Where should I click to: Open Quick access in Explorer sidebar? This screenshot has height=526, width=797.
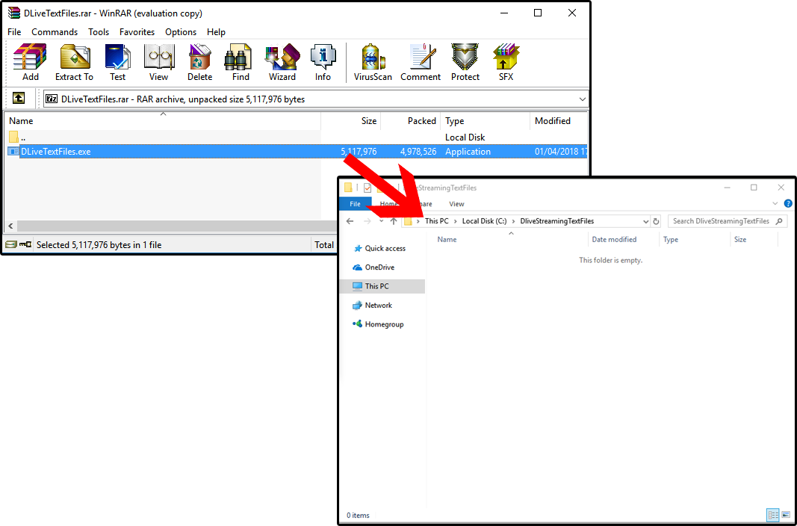pyautogui.click(x=385, y=248)
